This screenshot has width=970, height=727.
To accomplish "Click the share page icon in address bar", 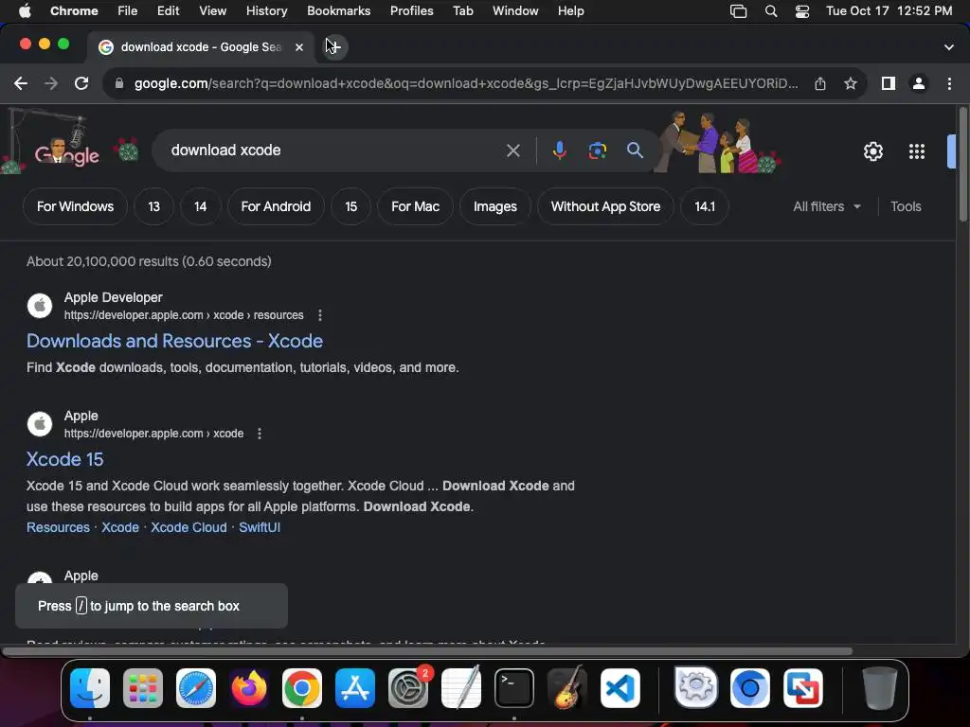I will (x=820, y=83).
